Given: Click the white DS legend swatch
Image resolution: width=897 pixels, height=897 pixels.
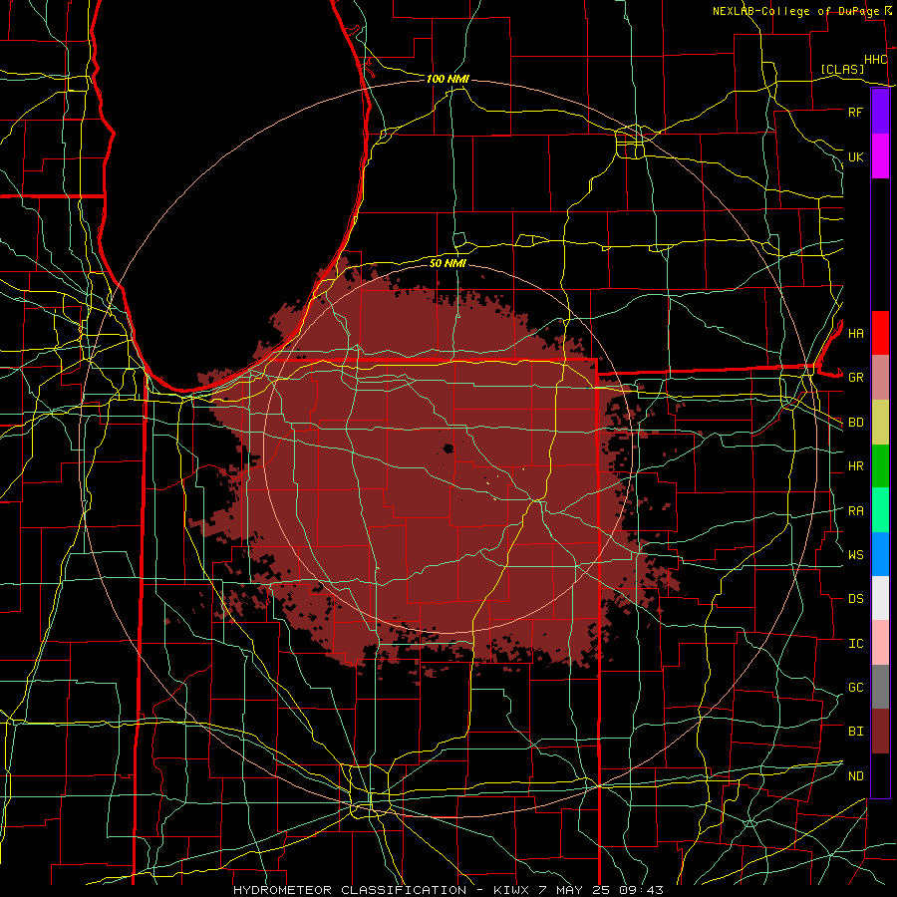Looking at the screenshot, I should pyautogui.click(x=880, y=598).
